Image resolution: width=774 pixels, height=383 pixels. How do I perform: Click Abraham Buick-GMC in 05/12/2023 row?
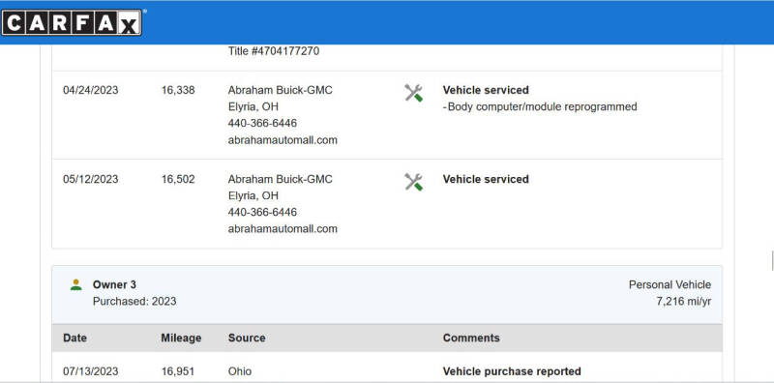click(280, 179)
